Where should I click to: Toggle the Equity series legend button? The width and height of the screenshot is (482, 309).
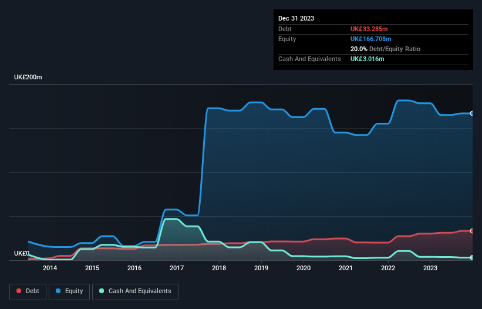pos(69,291)
